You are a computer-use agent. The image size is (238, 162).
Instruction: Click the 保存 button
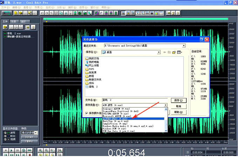coord(179,101)
